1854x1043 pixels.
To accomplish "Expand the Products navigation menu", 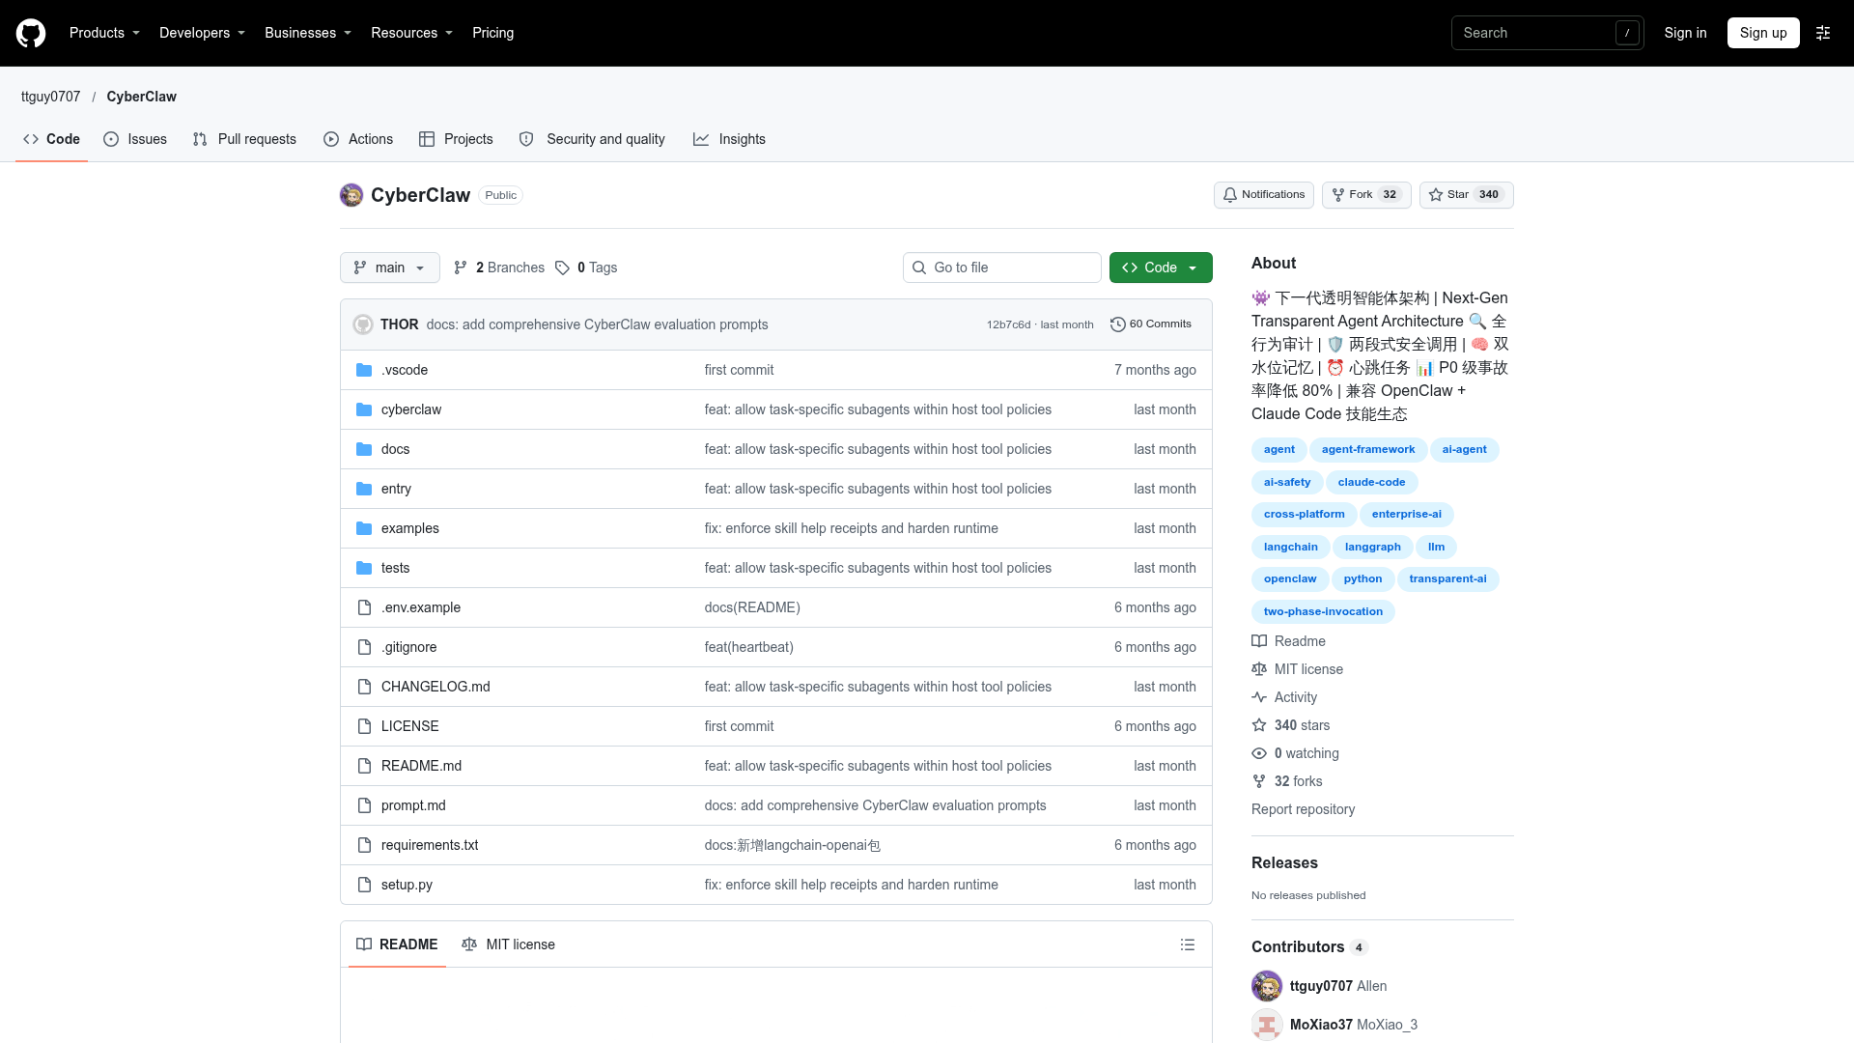I will coord(104,33).
